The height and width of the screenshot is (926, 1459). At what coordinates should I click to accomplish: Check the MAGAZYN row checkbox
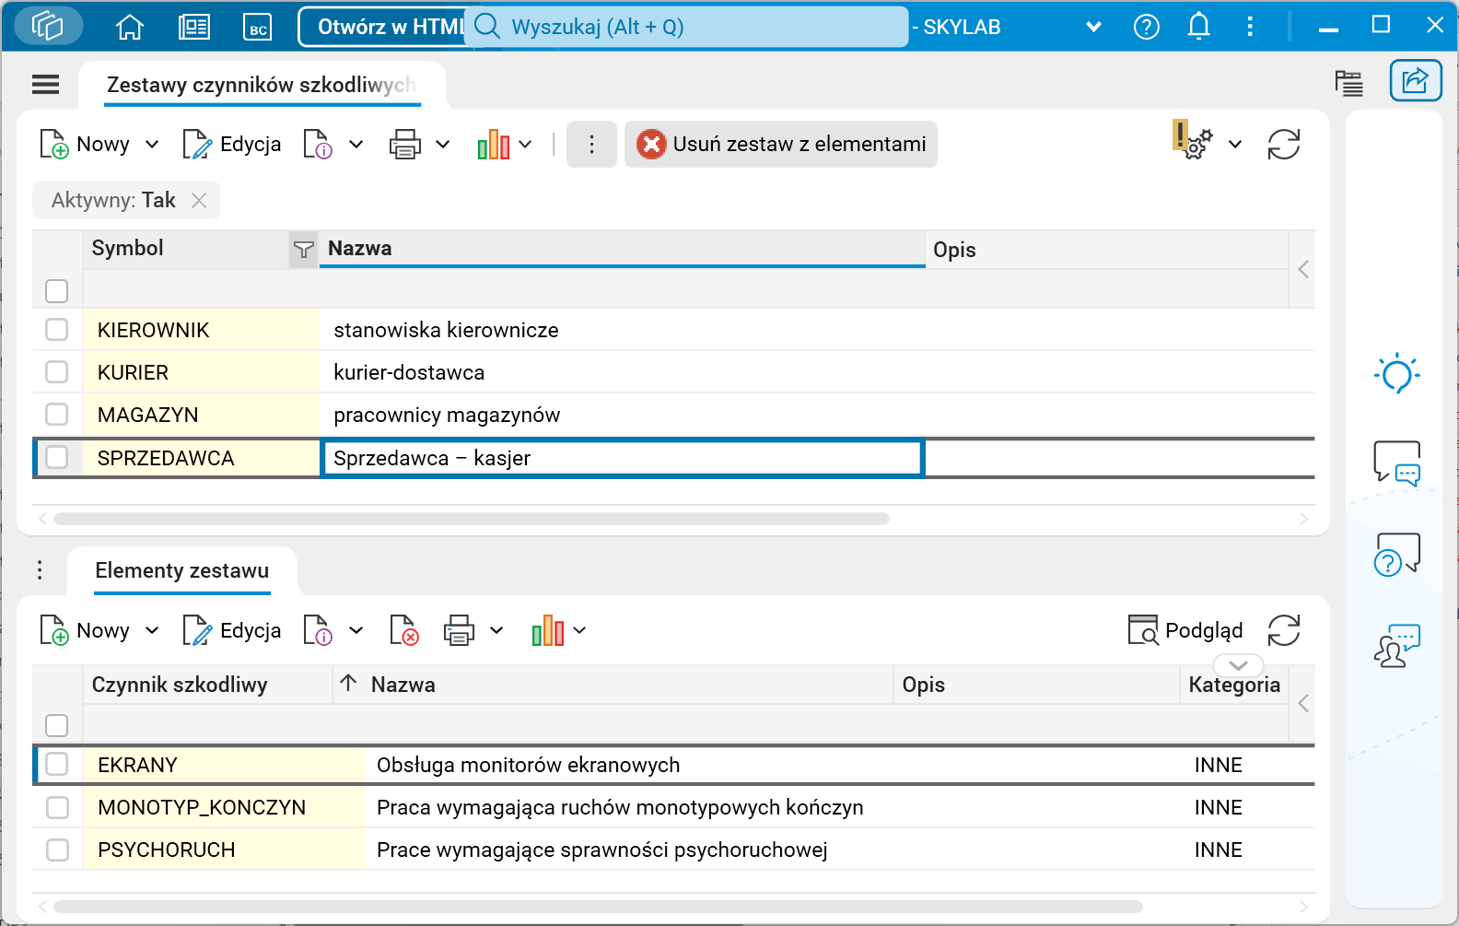[57, 414]
